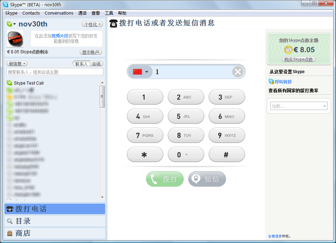Tap the 9 WXYZ keypad key
The width and height of the screenshot is (336, 243).
(x=227, y=135)
